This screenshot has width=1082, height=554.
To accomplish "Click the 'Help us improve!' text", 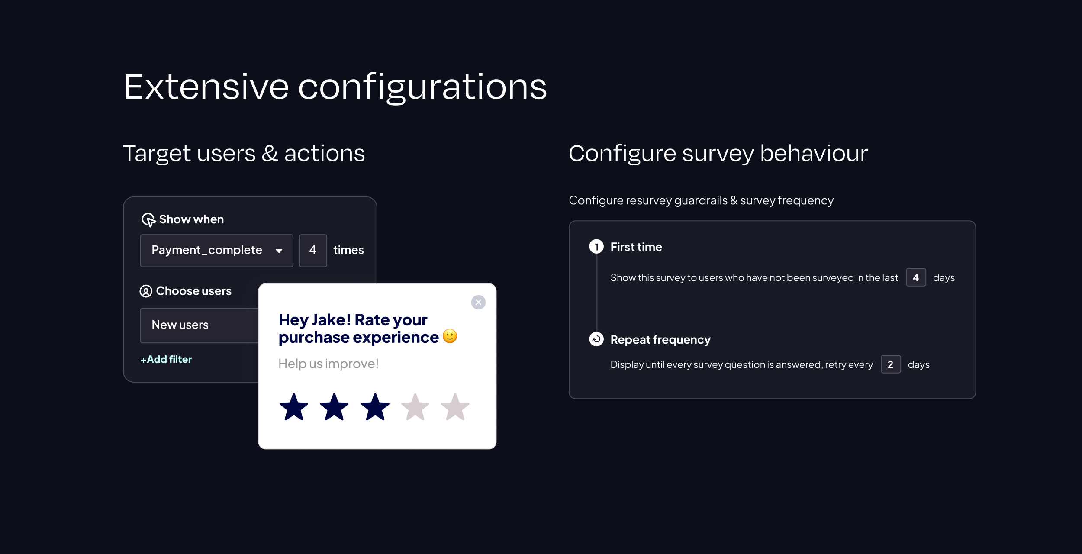I will click(x=328, y=364).
